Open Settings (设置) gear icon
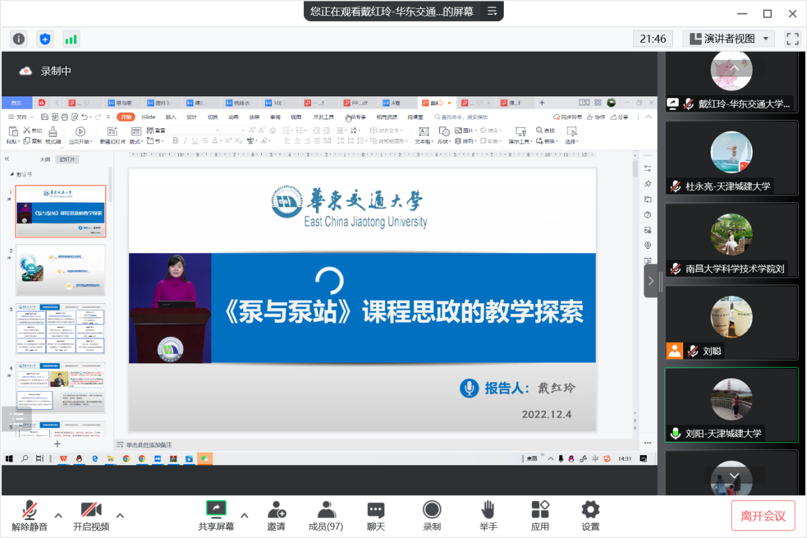The height and width of the screenshot is (538, 807). click(x=591, y=515)
